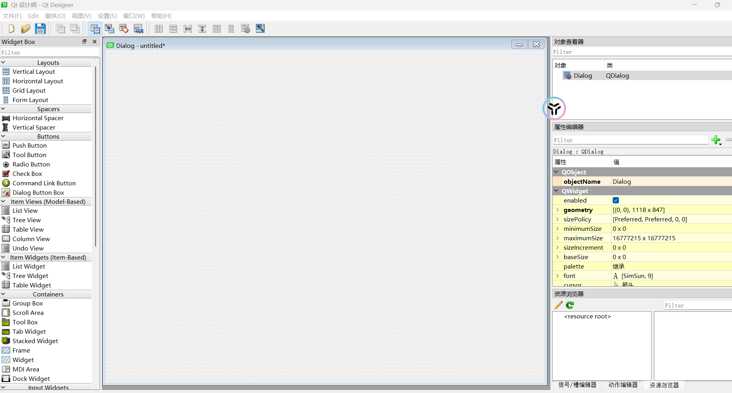Switch to Edit Signals/Slots mode icon
Screen dimensions: 732x393
110,29
